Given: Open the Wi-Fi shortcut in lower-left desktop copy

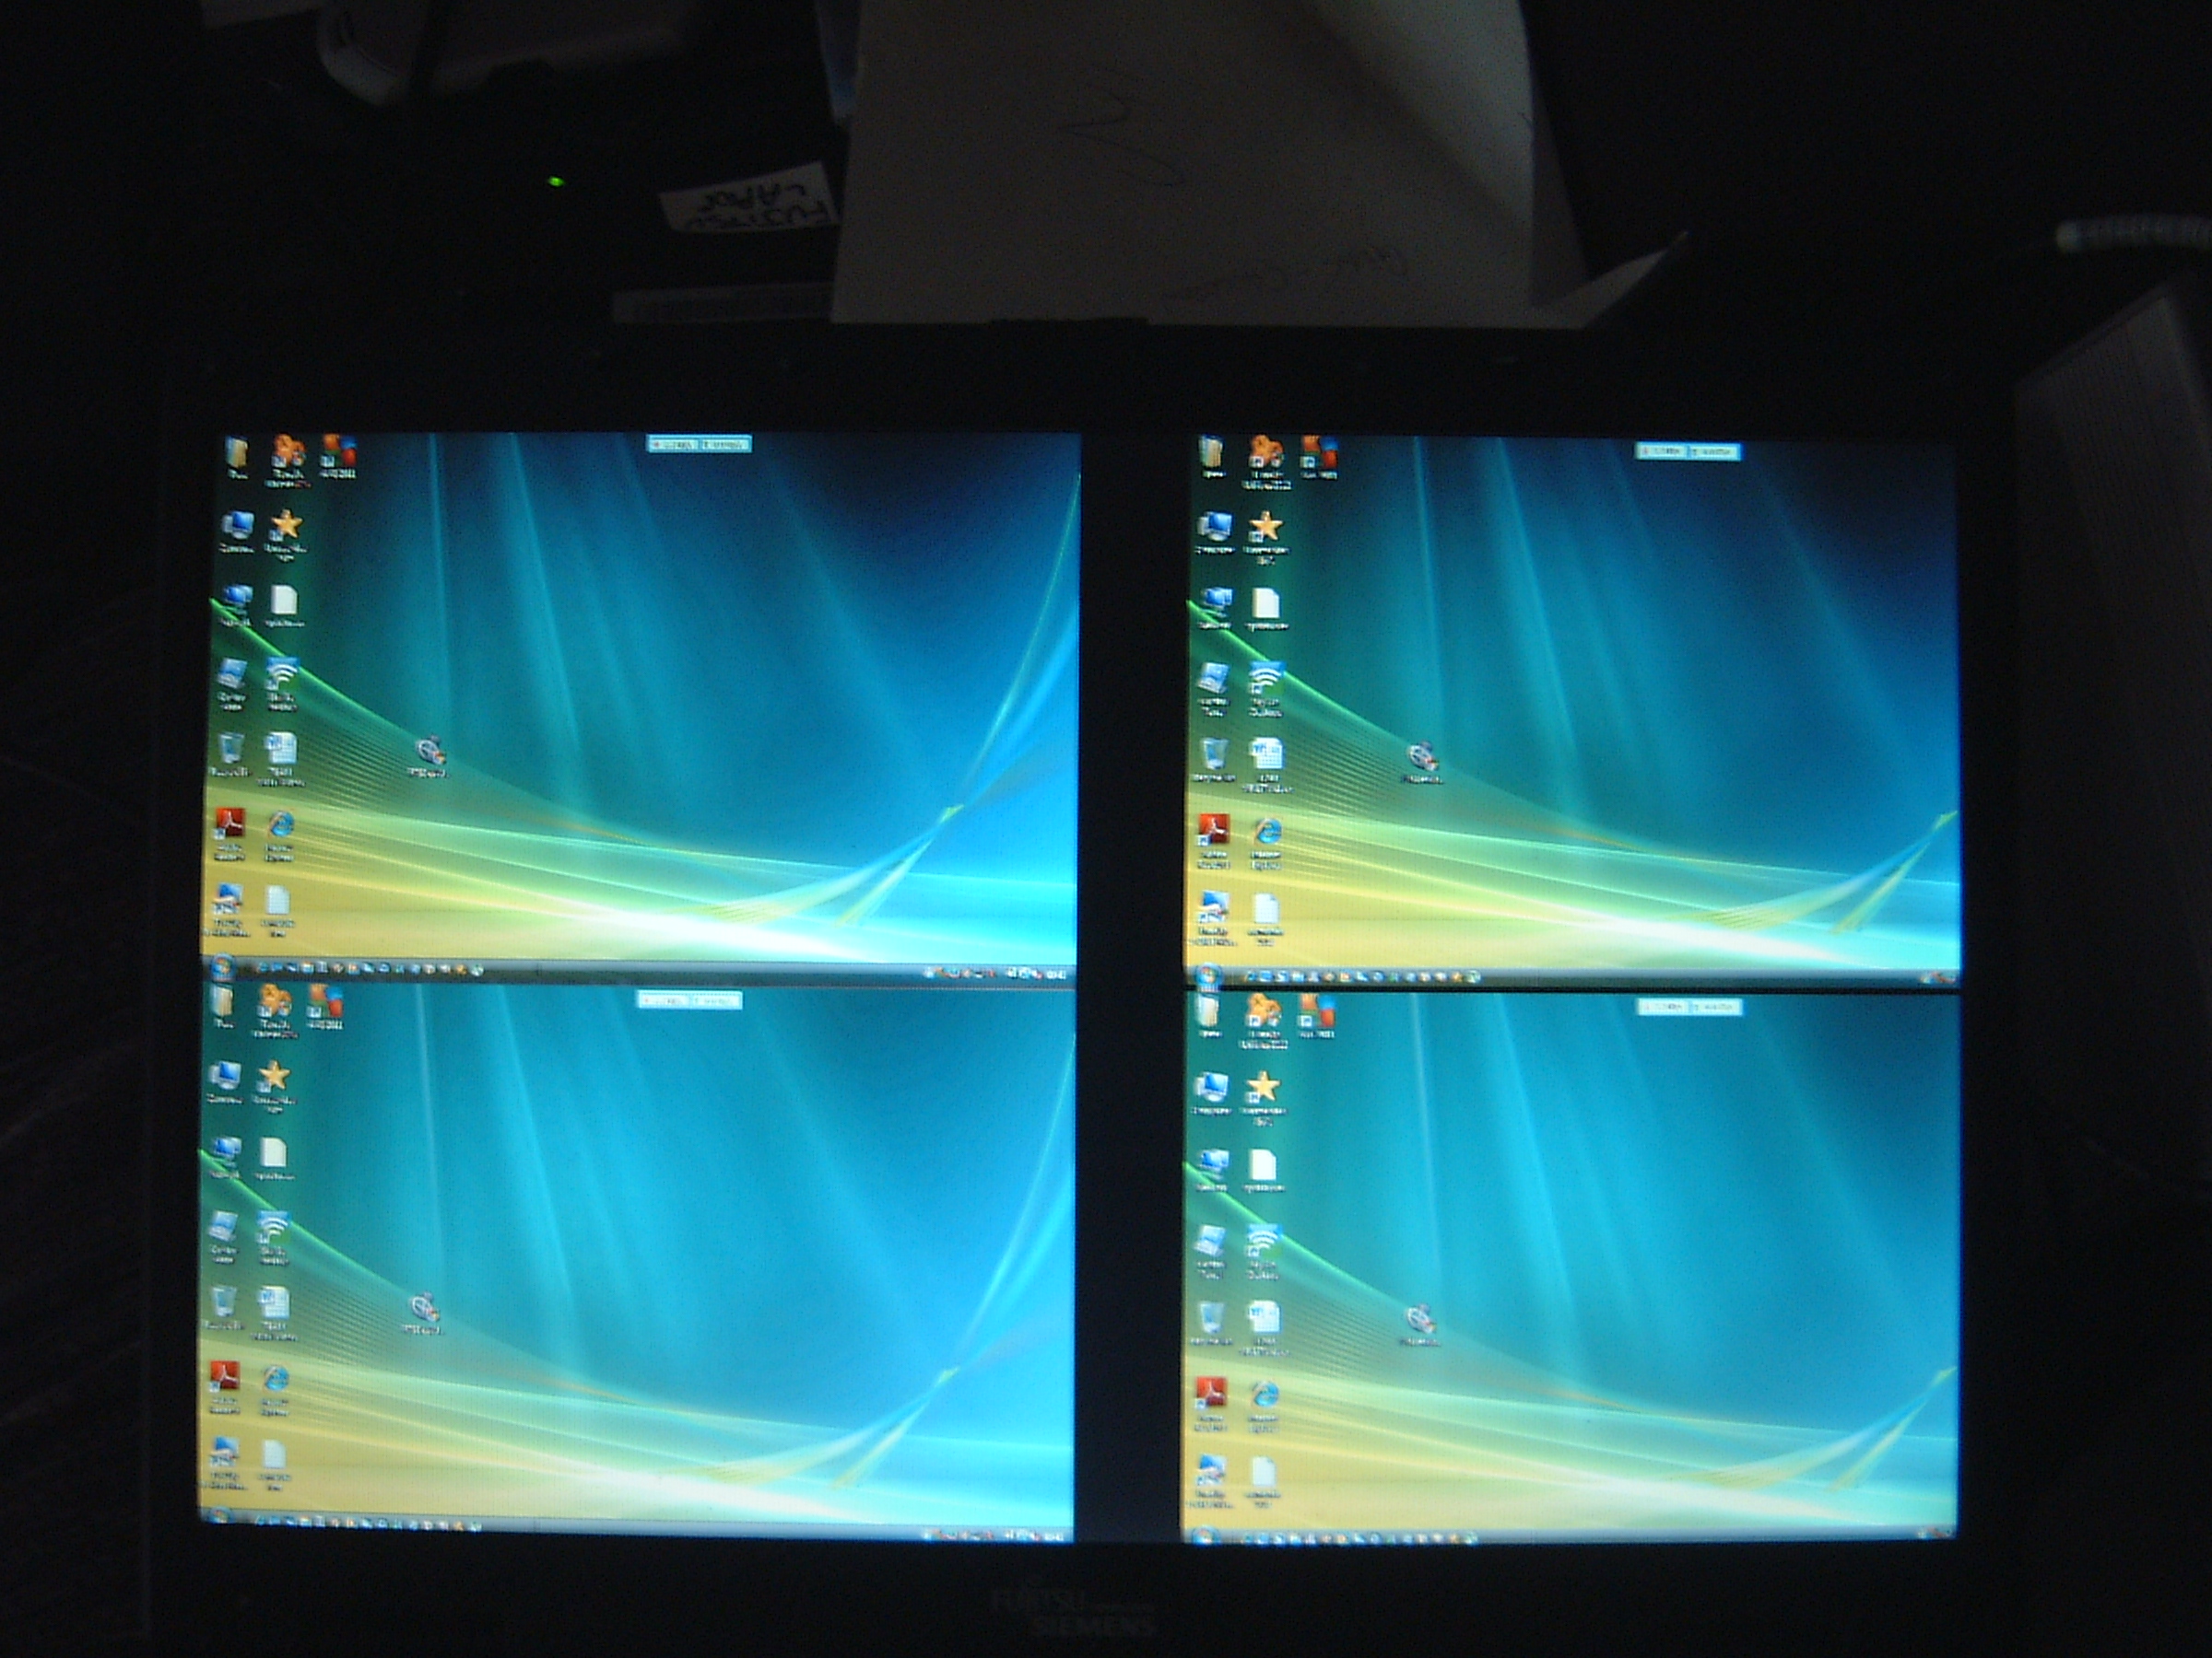Looking at the screenshot, I should [x=271, y=1226].
